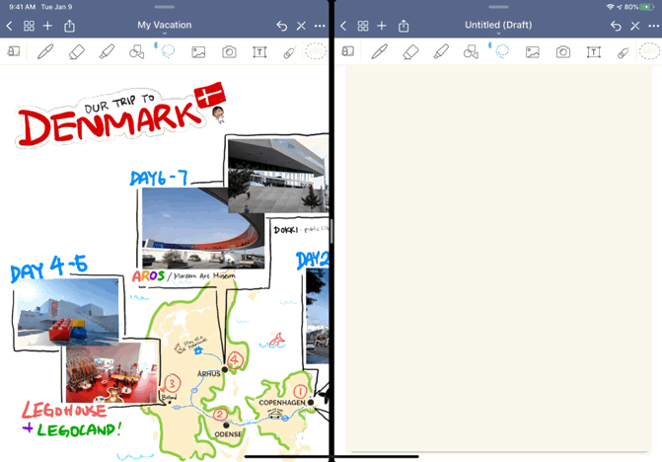This screenshot has height=462, width=662.
Task: Tap the DAY 4-5 handwritten heading
Action: (49, 269)
